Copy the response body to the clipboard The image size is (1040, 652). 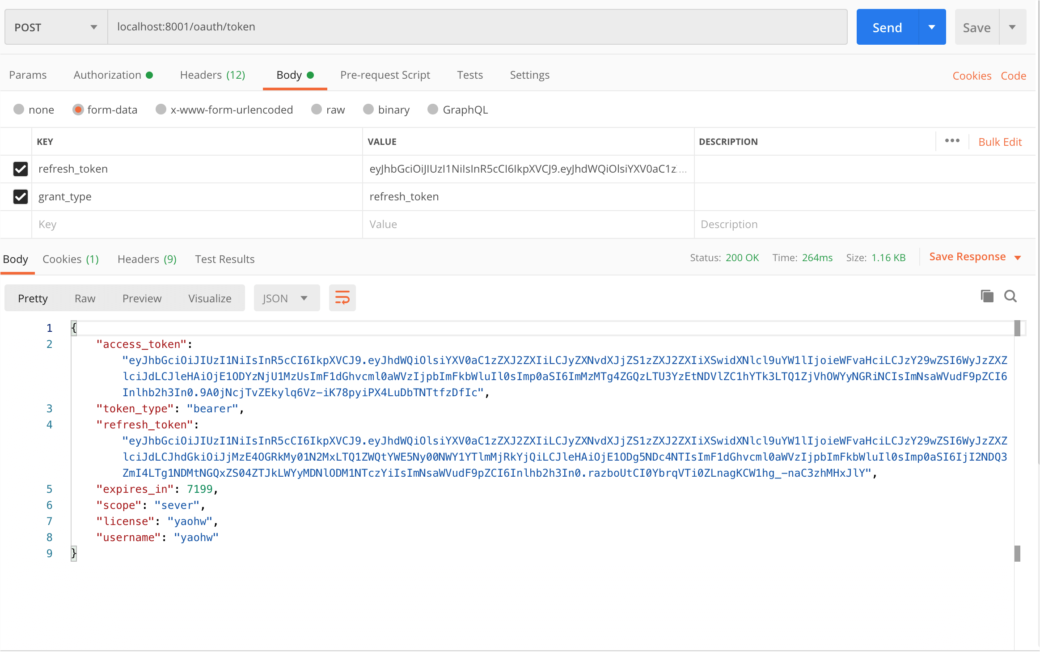coord(987,296)
